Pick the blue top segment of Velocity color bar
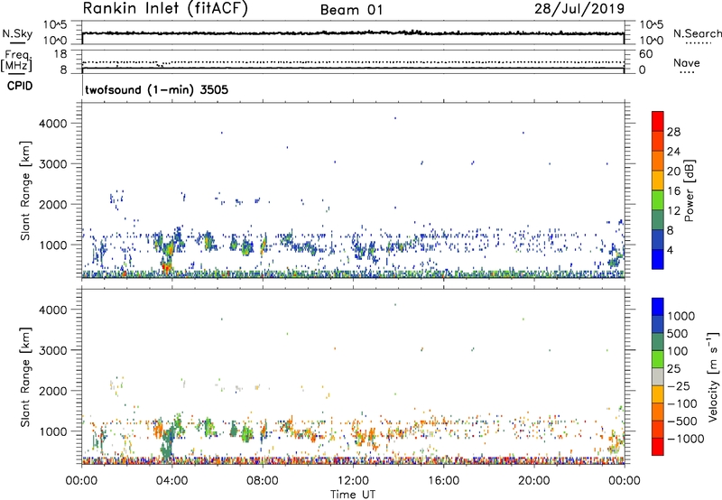The height and width of the screenshot is (500, 722). point(658,307)
